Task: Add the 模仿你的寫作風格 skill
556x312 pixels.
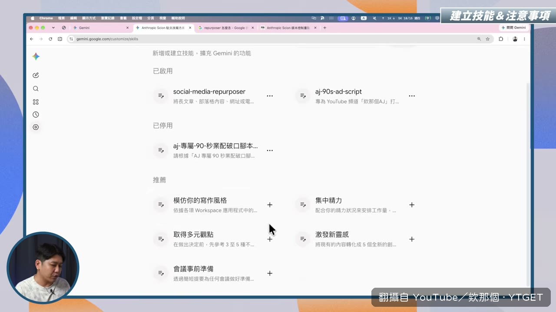Action: point(270,205)
